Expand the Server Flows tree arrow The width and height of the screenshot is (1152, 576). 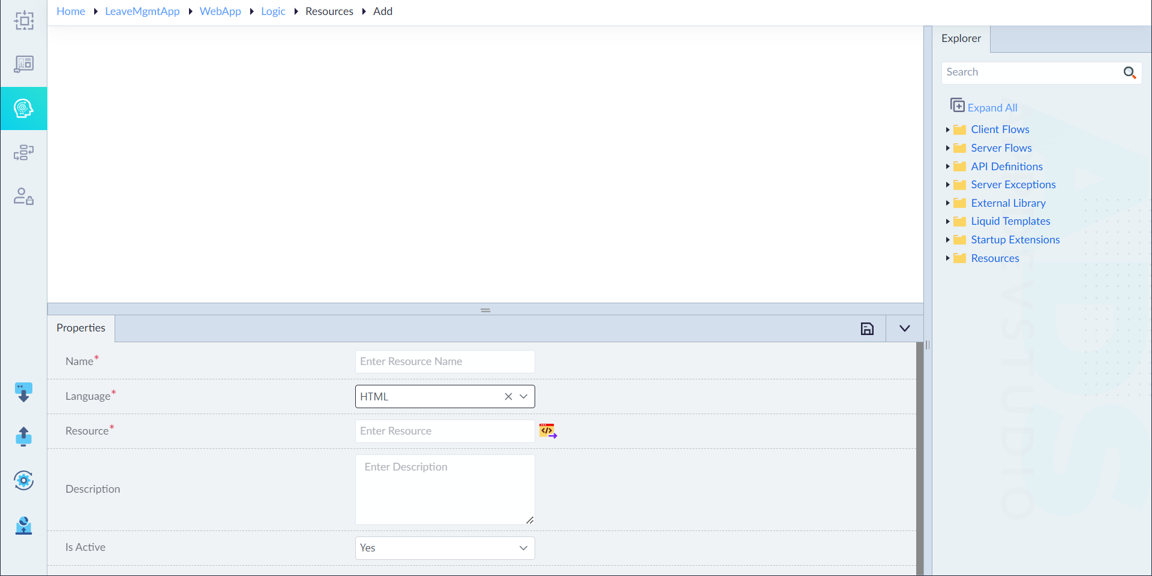coord(947,148)
